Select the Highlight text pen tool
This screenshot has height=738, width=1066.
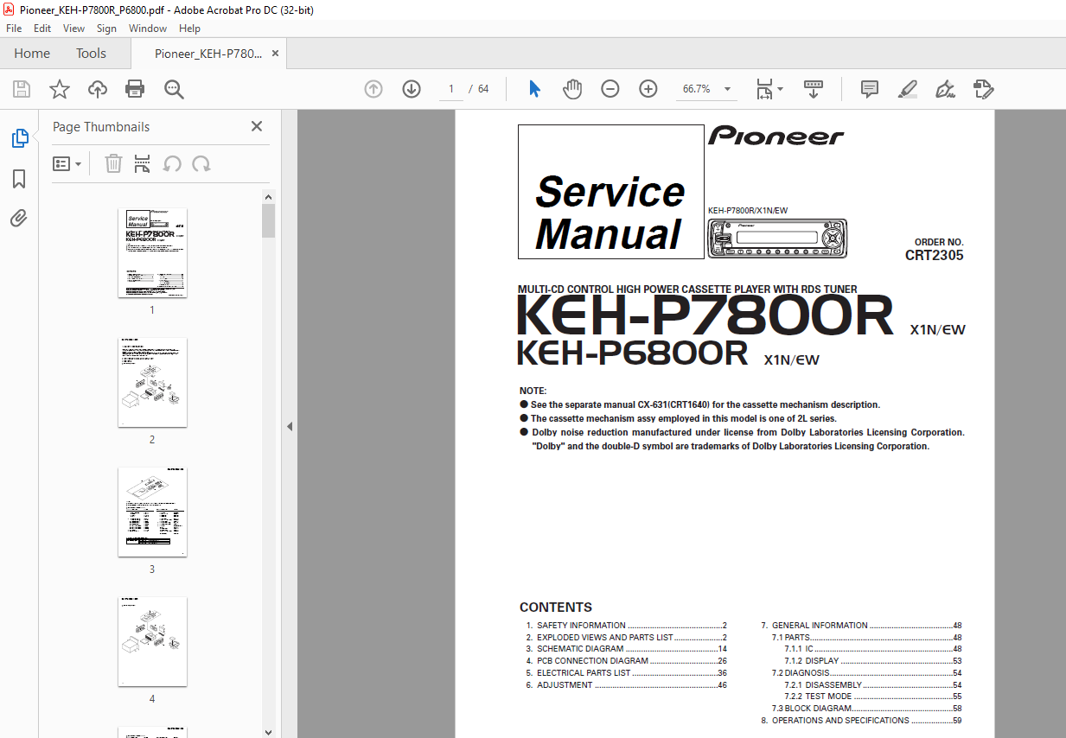click(x=907, y=89)
